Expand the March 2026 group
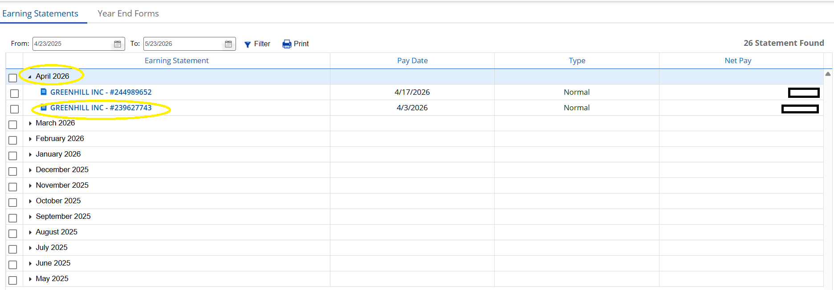 30,123
